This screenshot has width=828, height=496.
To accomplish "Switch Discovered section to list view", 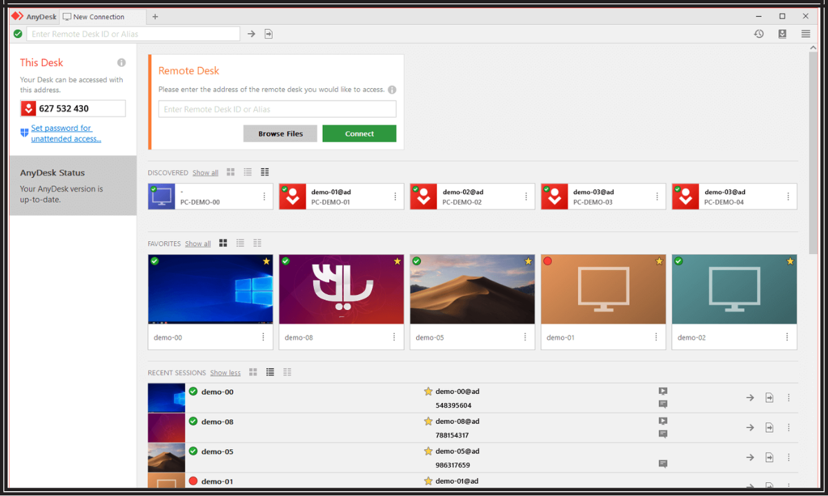I will tap(248, 172).
